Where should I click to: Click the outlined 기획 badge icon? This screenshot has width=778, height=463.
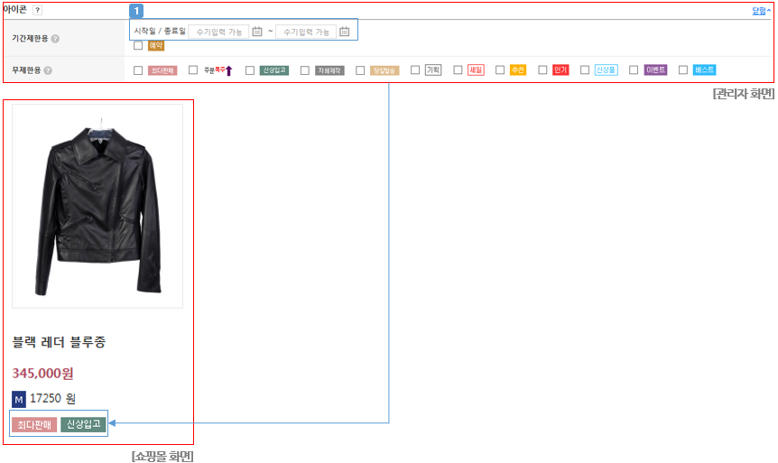[x=433, y=70]
